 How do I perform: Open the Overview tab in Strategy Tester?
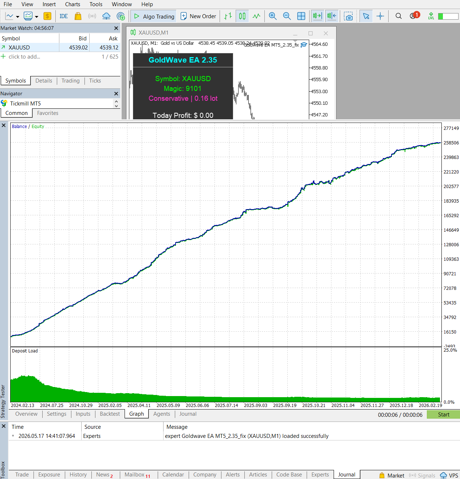(26, 414)
